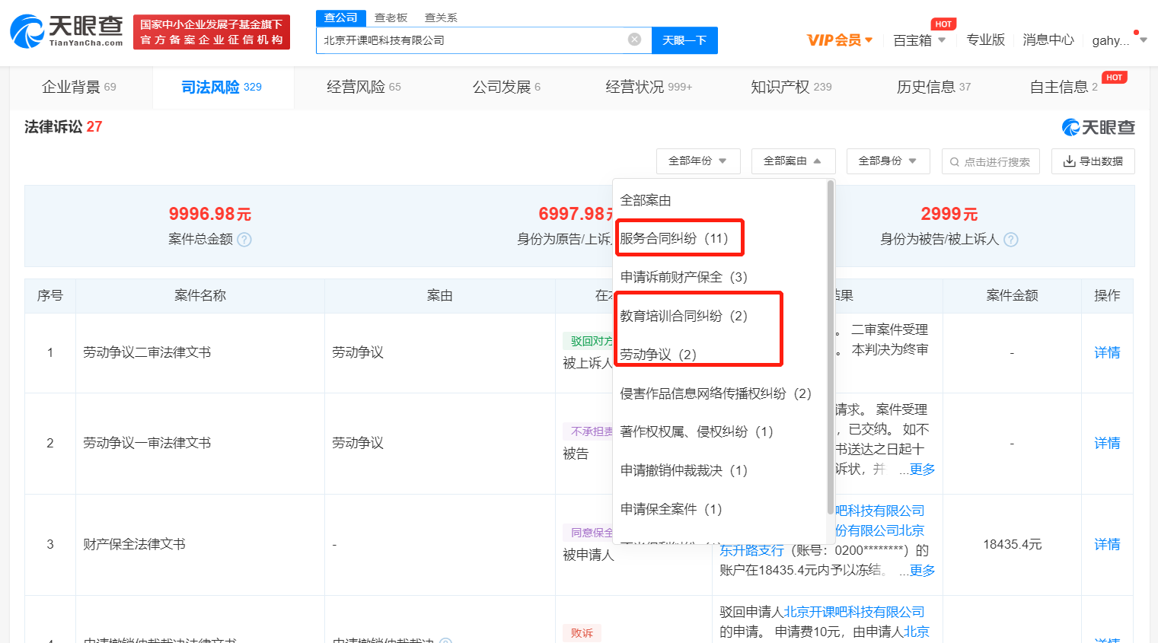Click the 18435.4元 amount cell

pyautogui.click(x=1012, y=544)
